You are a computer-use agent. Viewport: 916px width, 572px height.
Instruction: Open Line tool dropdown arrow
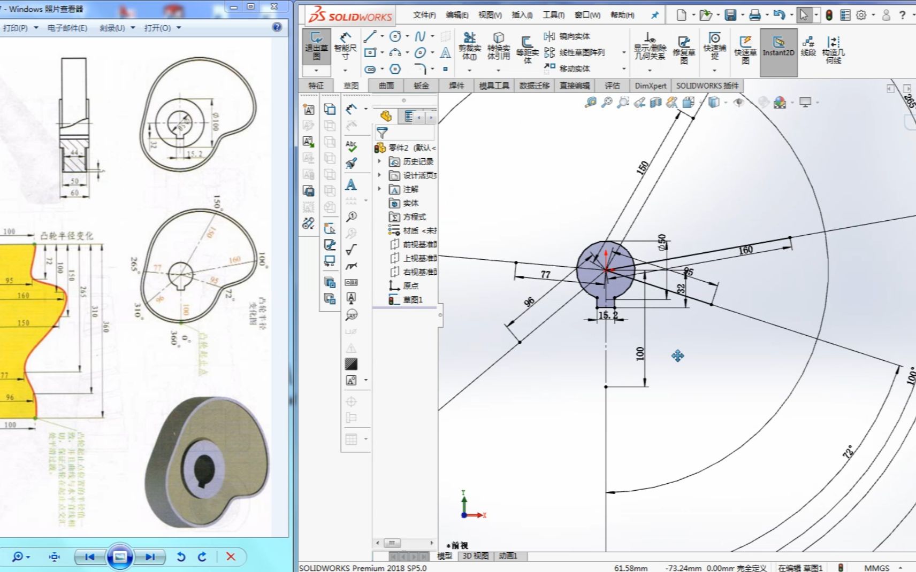pos(382,36)
